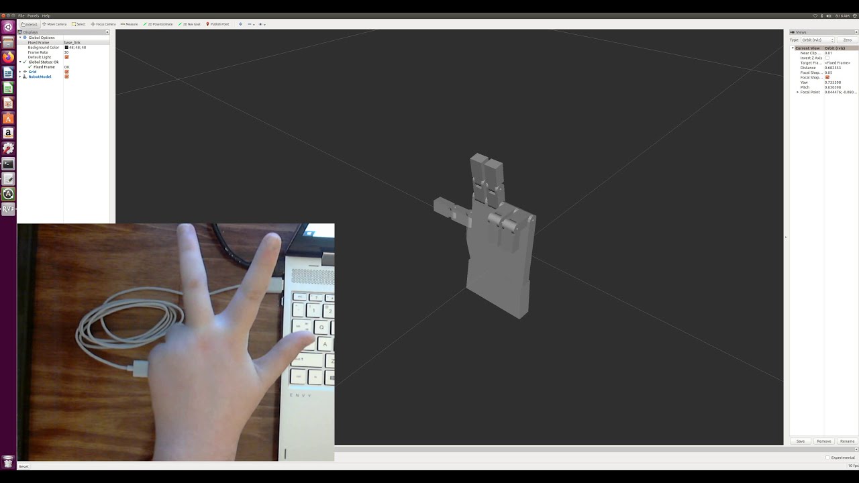Activate the Publish Point tool
Image resolution: width=859 pixels, height=483 pixels.
click(x=217, y=24)
